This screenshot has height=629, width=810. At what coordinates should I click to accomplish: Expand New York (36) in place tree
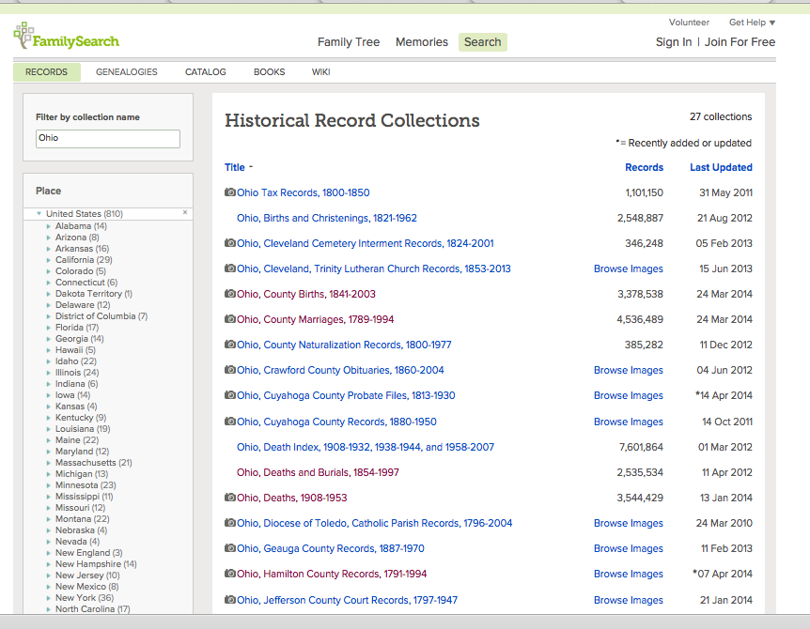pos(49,598)
